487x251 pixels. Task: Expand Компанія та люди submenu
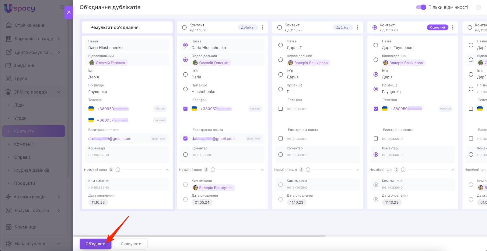pyautogui.click(x=59, y=39)
